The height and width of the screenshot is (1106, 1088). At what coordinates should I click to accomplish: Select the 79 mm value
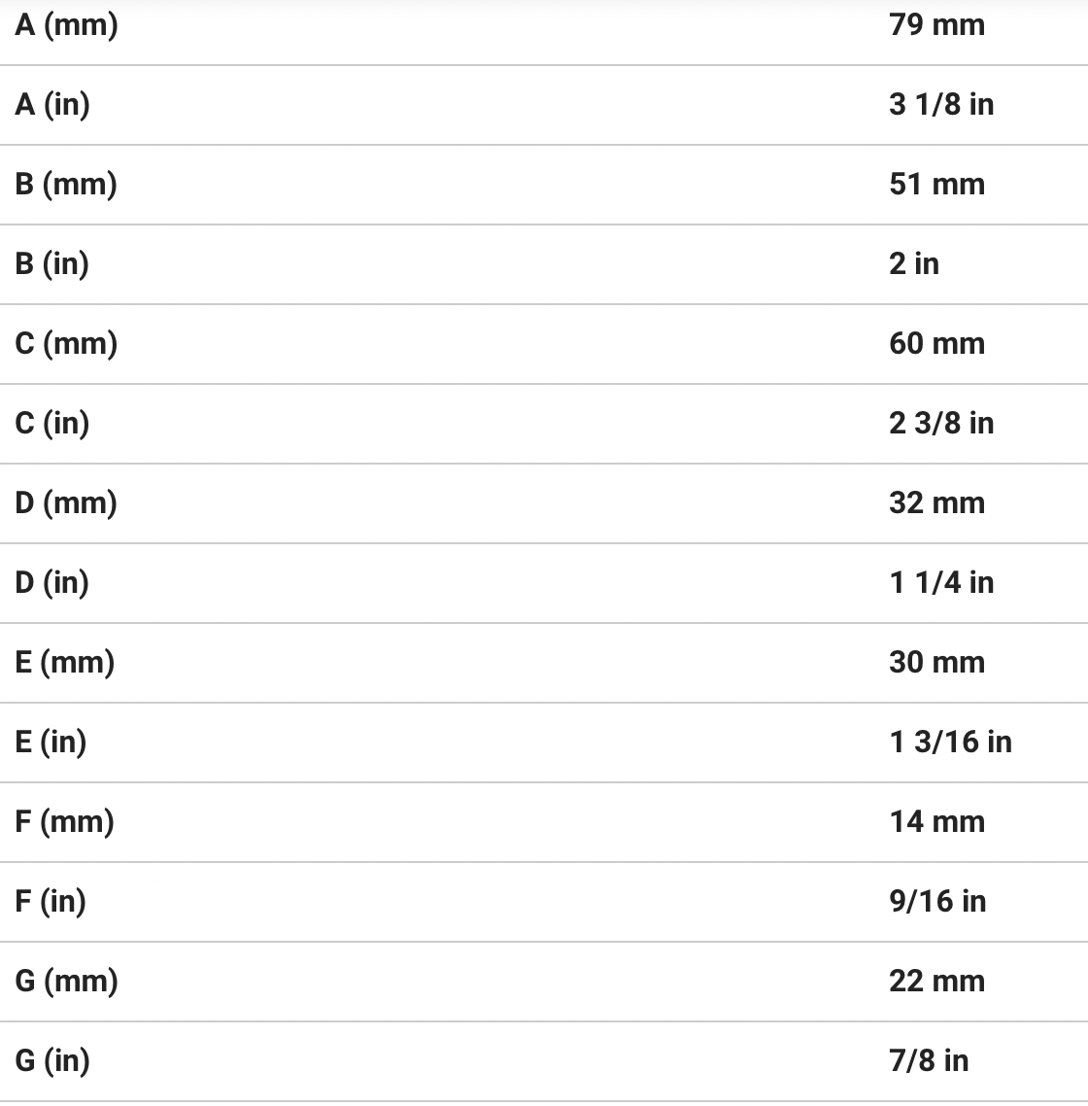coord(936,25)
